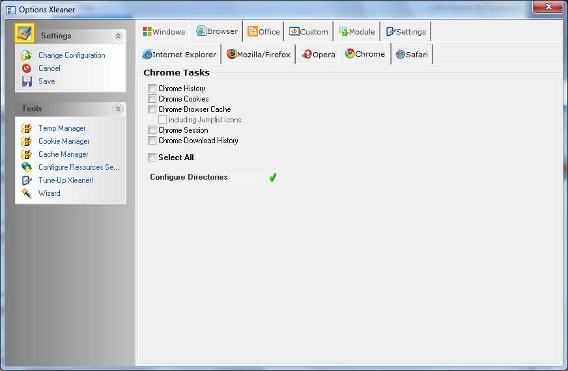
Task: Click the floppy disk Save icon
Action: tap(27, 81)
